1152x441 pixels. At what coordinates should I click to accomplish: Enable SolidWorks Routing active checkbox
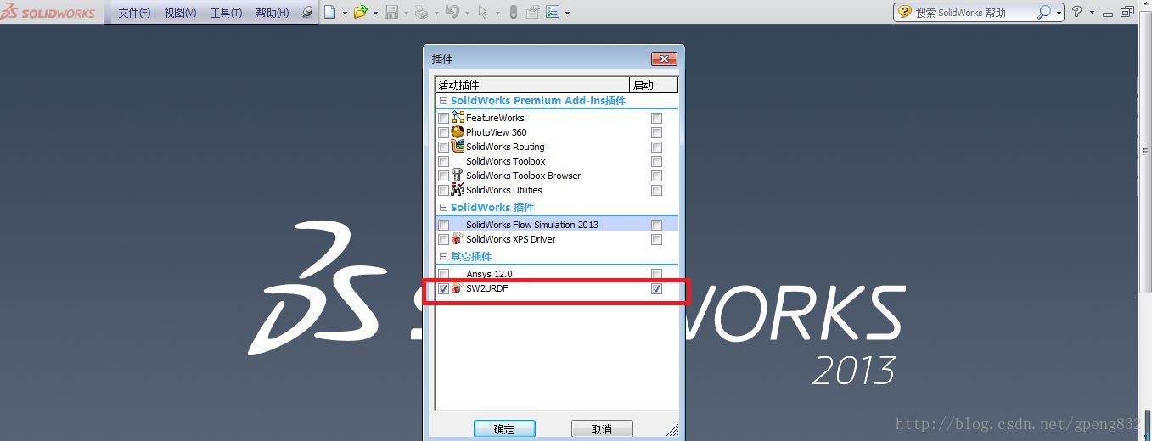443,148
